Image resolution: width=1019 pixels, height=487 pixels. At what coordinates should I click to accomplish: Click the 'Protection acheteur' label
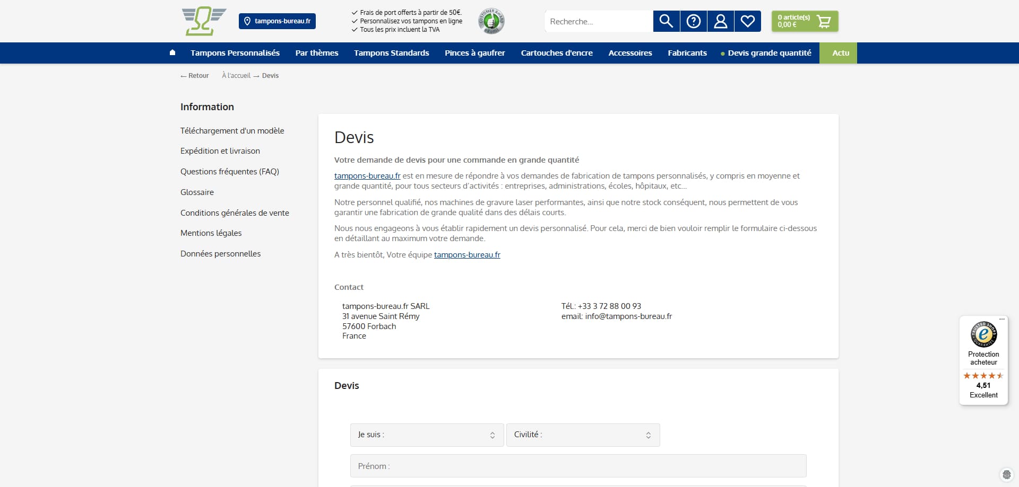coord(983,358)
